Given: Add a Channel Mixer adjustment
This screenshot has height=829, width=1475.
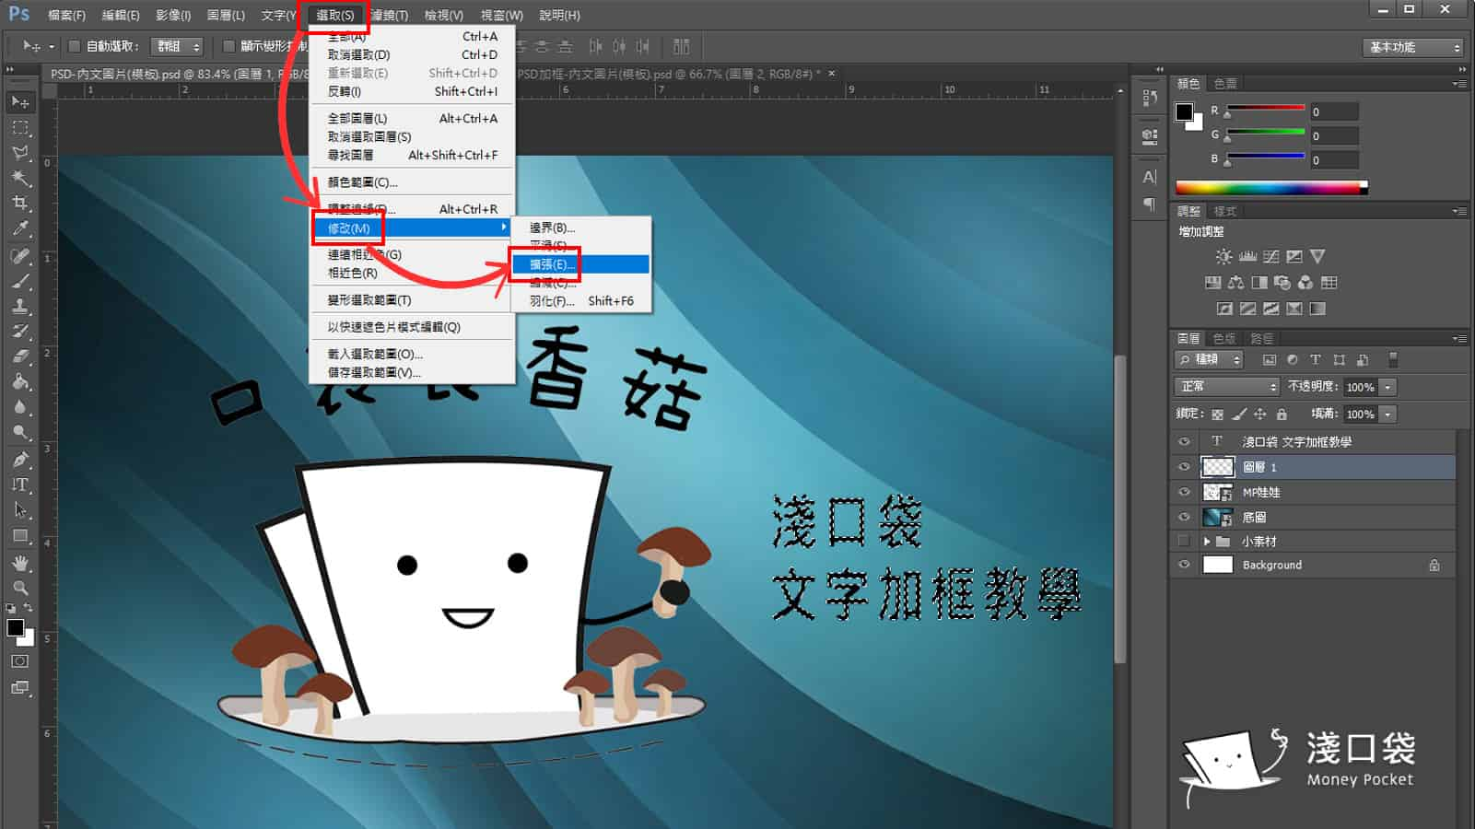Looking at the screenshot, I should tap(1305, 283).
